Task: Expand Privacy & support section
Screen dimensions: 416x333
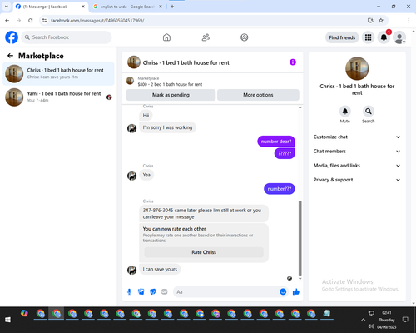Action: coord(357,180)
